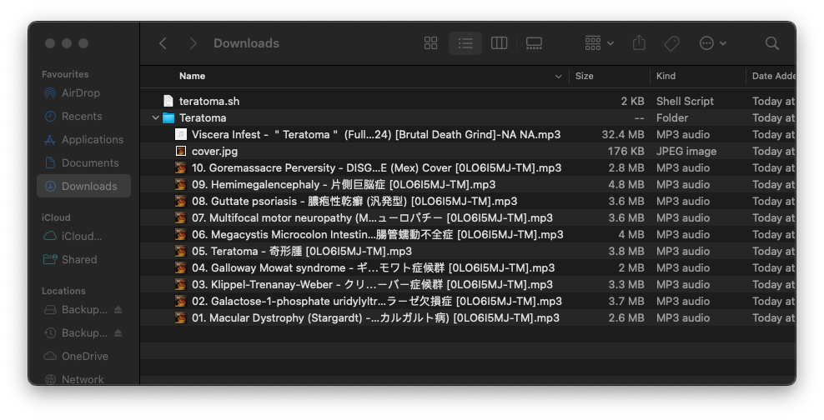Open the Group By dropdown
Image resolution: width=824 pixels, height=420 pixels.
pos(599,43)
